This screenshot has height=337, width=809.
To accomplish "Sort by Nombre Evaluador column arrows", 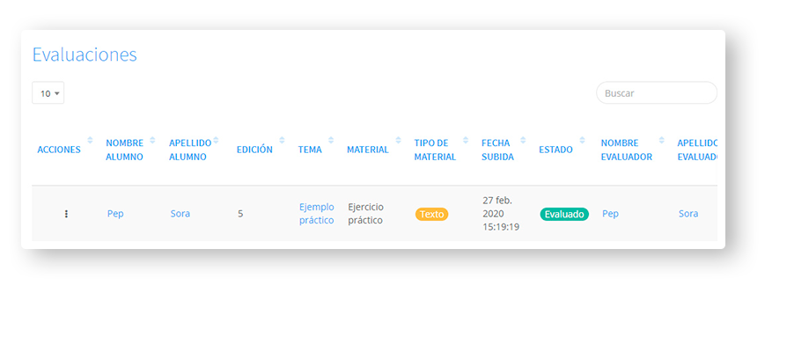I will click(662, 140).
